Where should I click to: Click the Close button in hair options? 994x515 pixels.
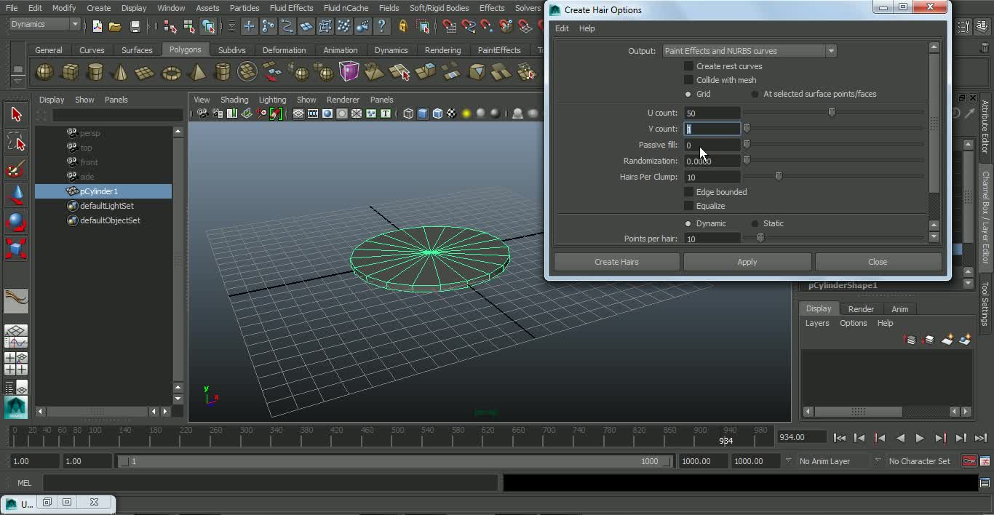point(878,262)
